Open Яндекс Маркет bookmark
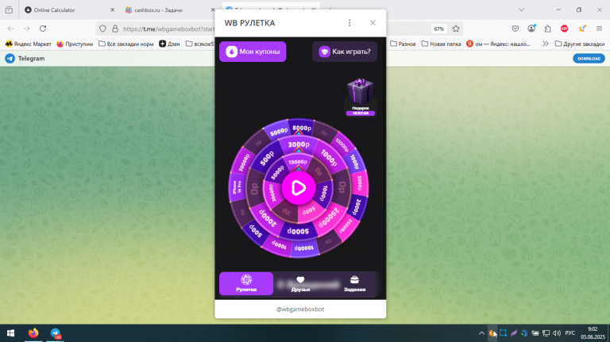 click(29, 44)
